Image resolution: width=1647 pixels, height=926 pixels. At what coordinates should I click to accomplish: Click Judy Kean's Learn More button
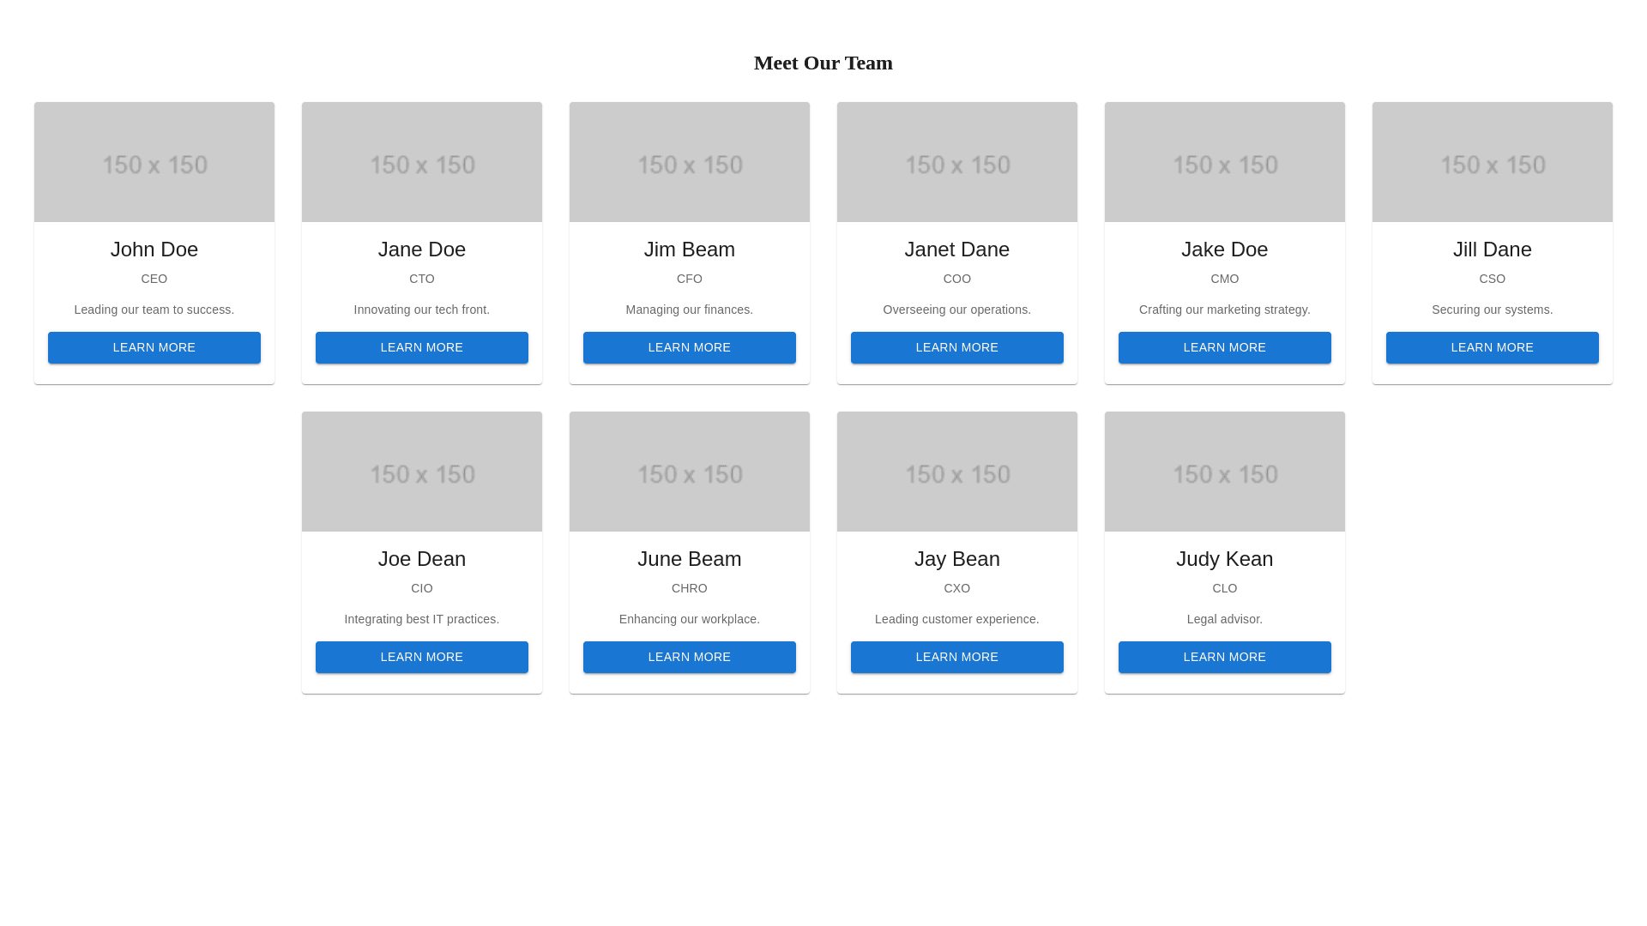[1225, 657]
